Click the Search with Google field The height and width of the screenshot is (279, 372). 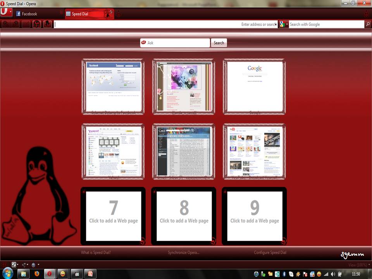[x=326, y=24]
